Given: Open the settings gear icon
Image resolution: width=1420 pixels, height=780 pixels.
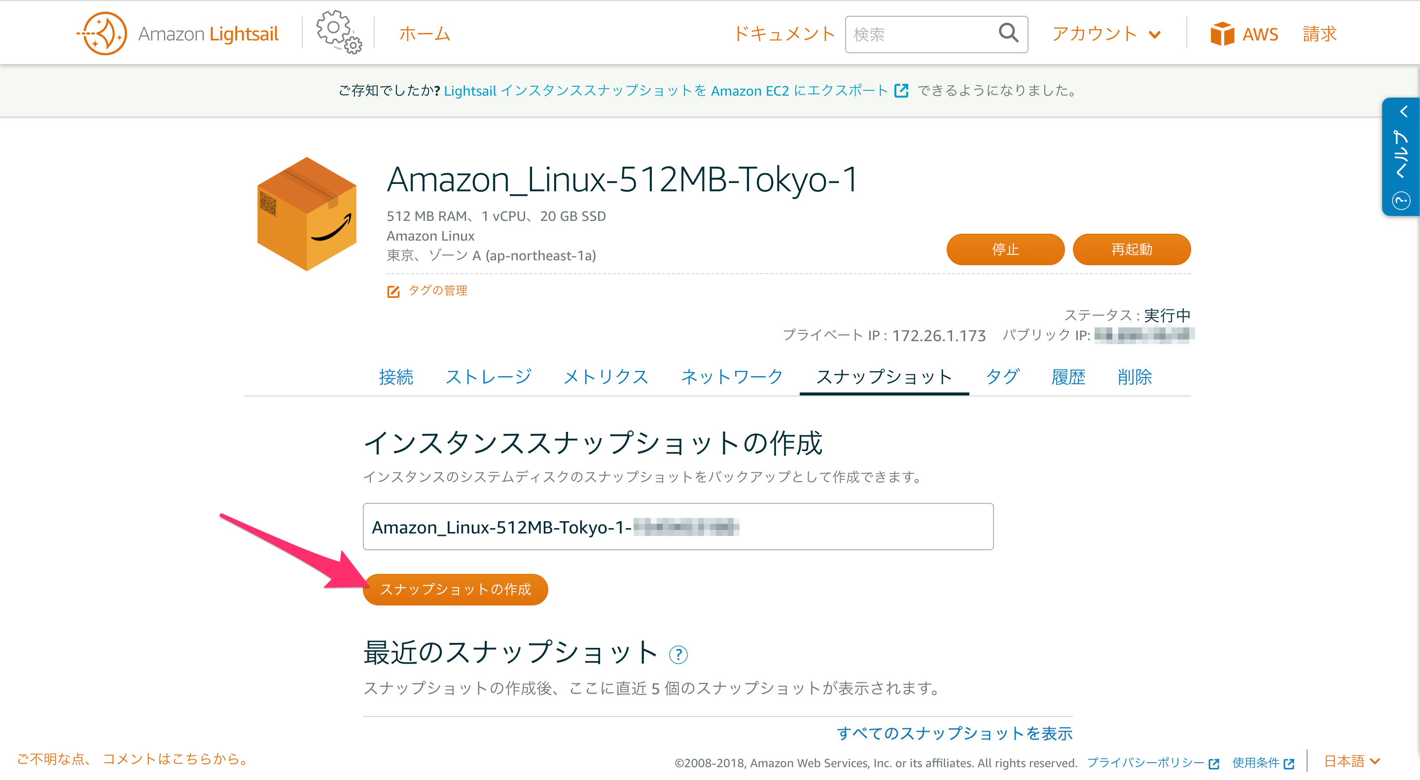Looking at the screenshot, I should coord(336,32).
